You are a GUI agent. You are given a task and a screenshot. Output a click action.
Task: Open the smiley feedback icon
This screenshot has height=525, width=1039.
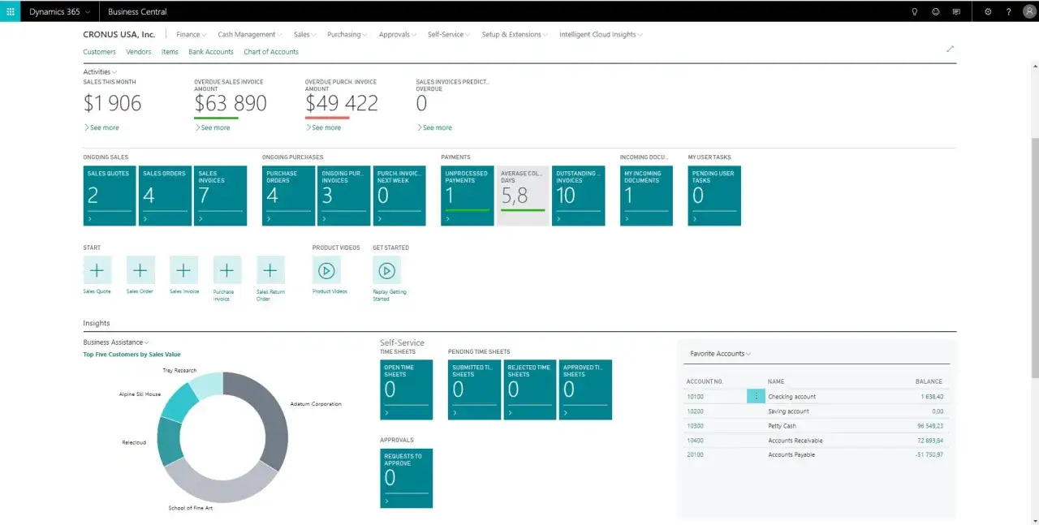pos(935,12)
